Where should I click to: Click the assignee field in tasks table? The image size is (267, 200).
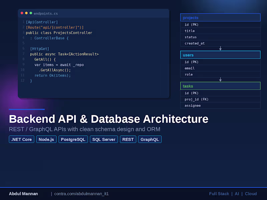point(220,106)
